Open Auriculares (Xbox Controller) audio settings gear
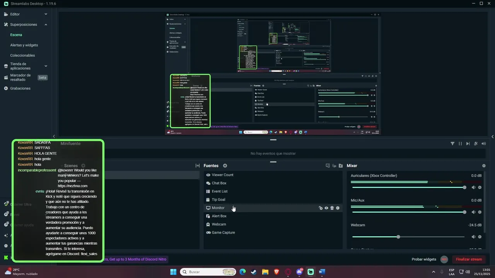495x278 pixels. (x=480, y=188)
